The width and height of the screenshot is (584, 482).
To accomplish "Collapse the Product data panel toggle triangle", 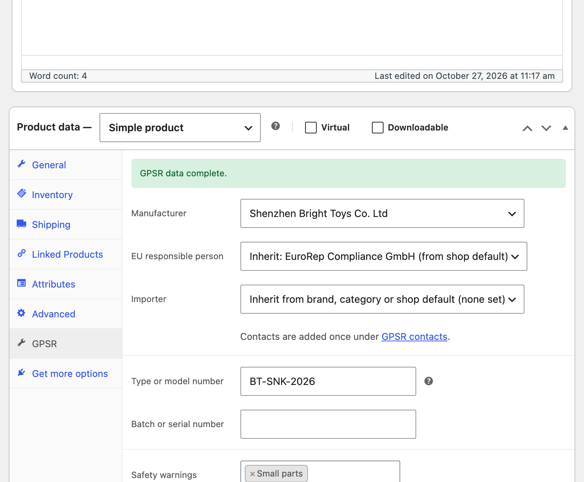I will 565,128.
